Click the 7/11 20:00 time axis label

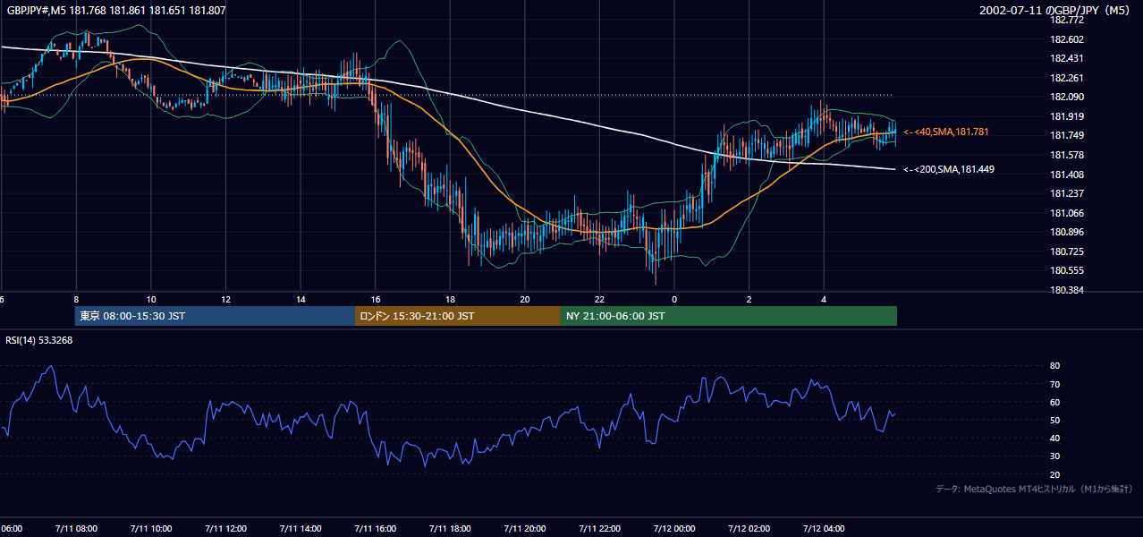coord(525,528)
